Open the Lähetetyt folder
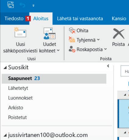 point(54,88)
